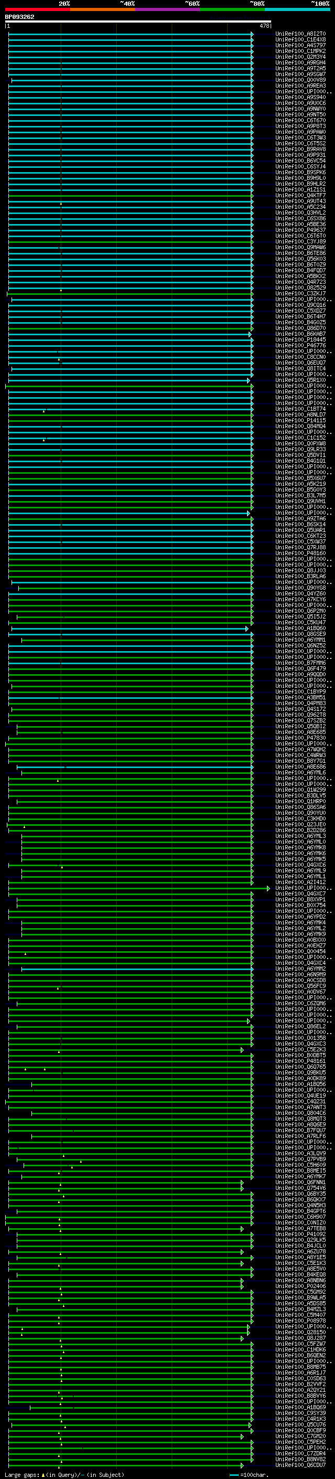Open hit UniRef100_C1E4X8

click(300, 40)
